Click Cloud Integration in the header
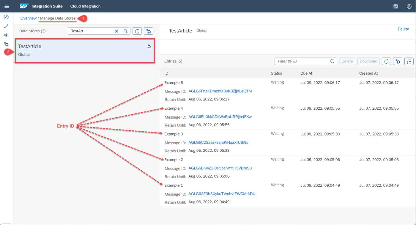The width and height of the screenshot is (416, 225). tap(85, 6)
